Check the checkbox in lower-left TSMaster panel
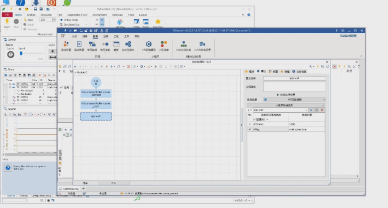This screenshot has height=208, width=388. pos(67,135)
